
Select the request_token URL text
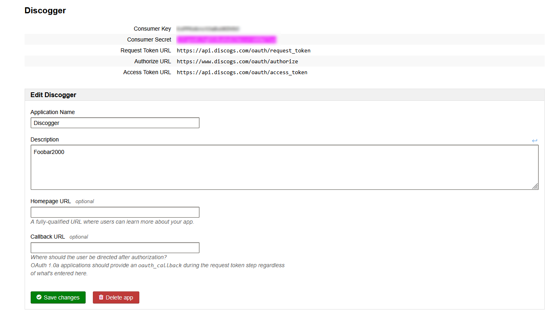click(x=243, y=51)
